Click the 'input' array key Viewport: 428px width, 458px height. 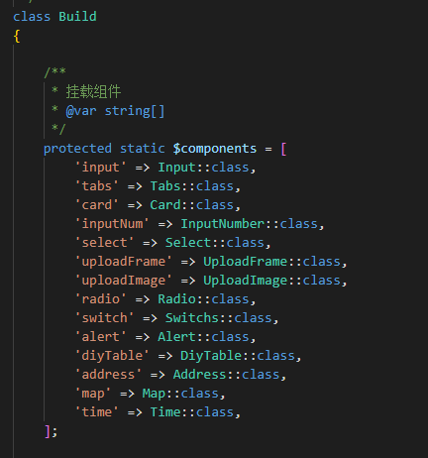pyautogui.click(x=100, y=168)
